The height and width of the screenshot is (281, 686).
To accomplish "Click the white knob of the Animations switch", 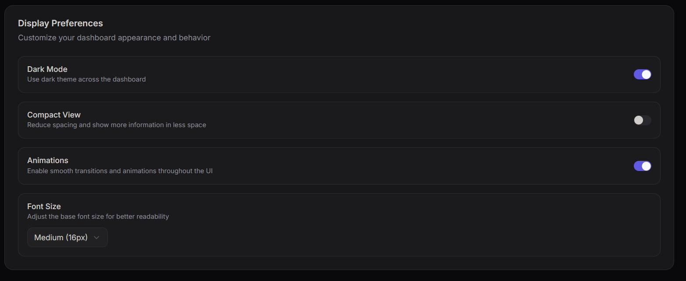I will coord(646,166).
